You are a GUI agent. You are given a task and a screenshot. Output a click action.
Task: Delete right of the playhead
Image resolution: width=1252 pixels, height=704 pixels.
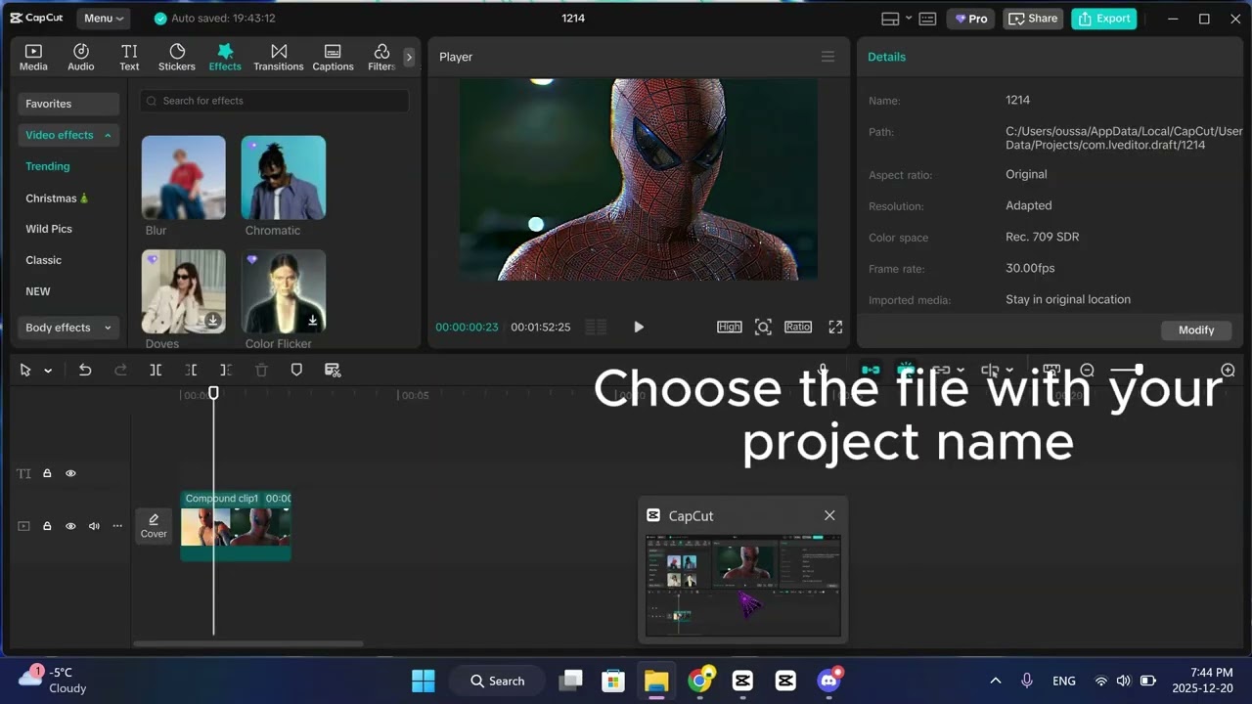pos(226,371)
